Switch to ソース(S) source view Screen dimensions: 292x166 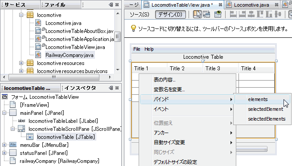click(x=140, y=14)
